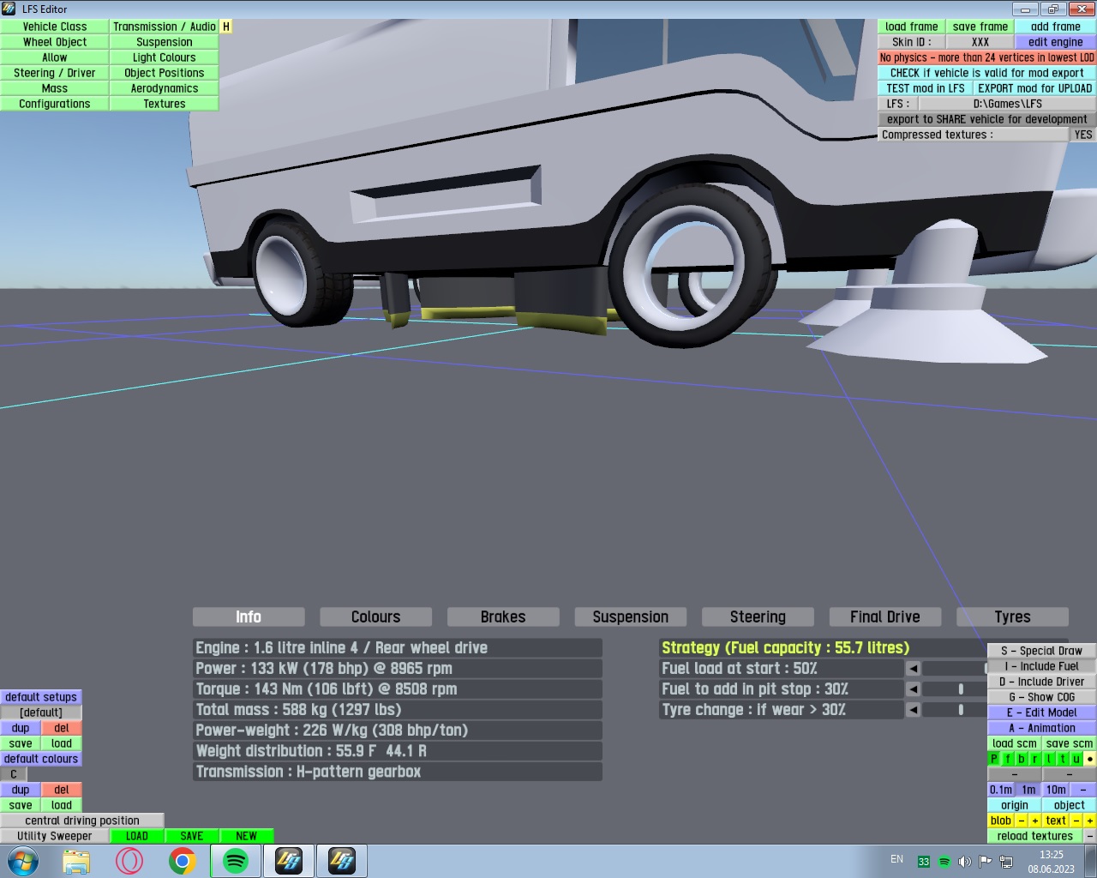Click the H button beside Transmission / Audio

tap(226, 27)
